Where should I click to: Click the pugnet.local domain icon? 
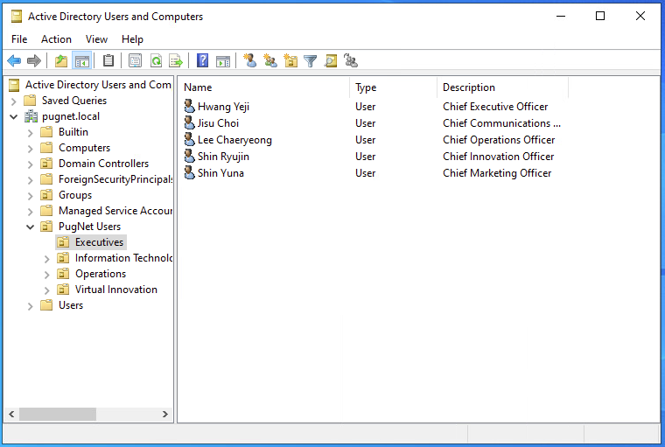[31, 116]
